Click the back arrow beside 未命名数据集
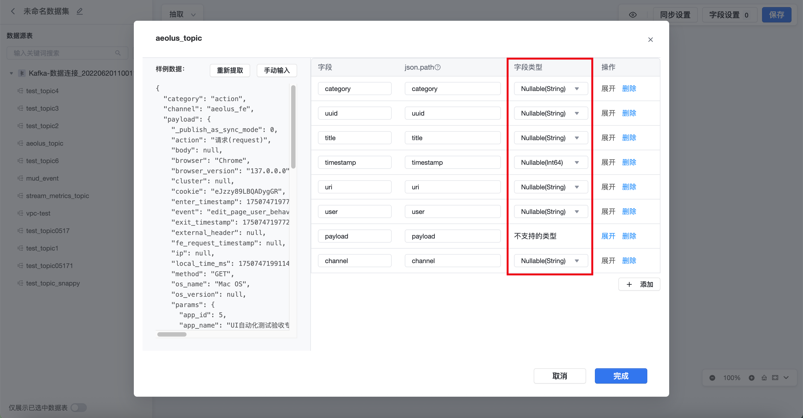This screenshot has height=418, width=803. pos(13,11)
